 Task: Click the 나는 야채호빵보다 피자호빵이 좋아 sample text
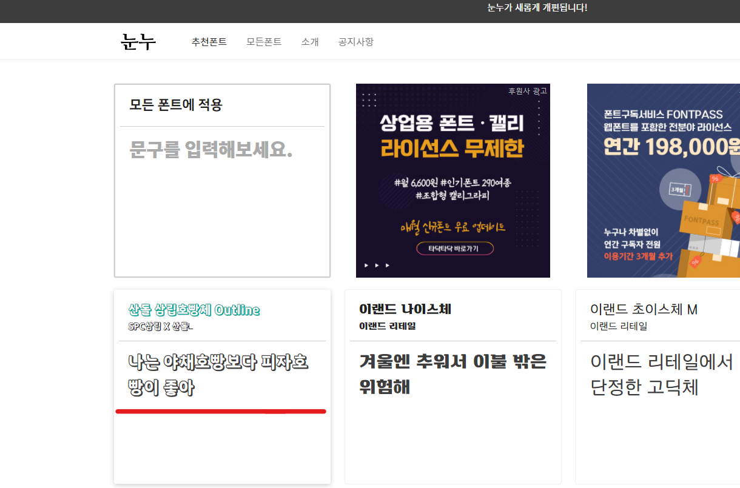219,375
